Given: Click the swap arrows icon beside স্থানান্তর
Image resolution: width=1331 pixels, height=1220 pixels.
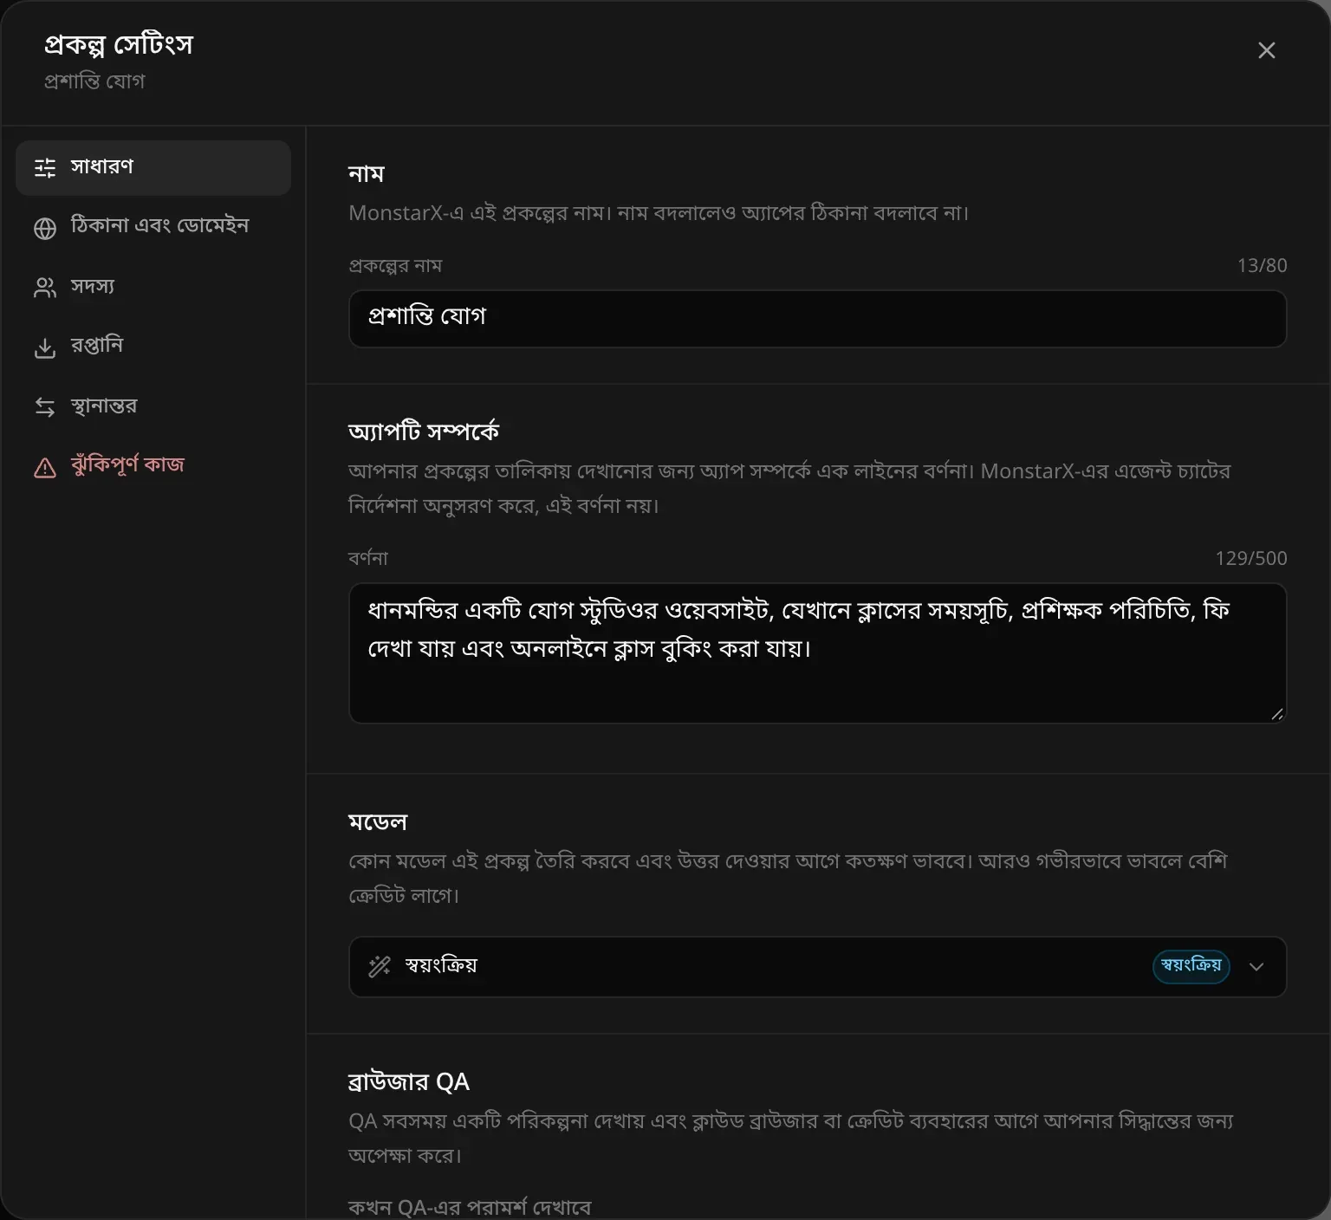Looking at the screenshot, I should coord(45,407).
